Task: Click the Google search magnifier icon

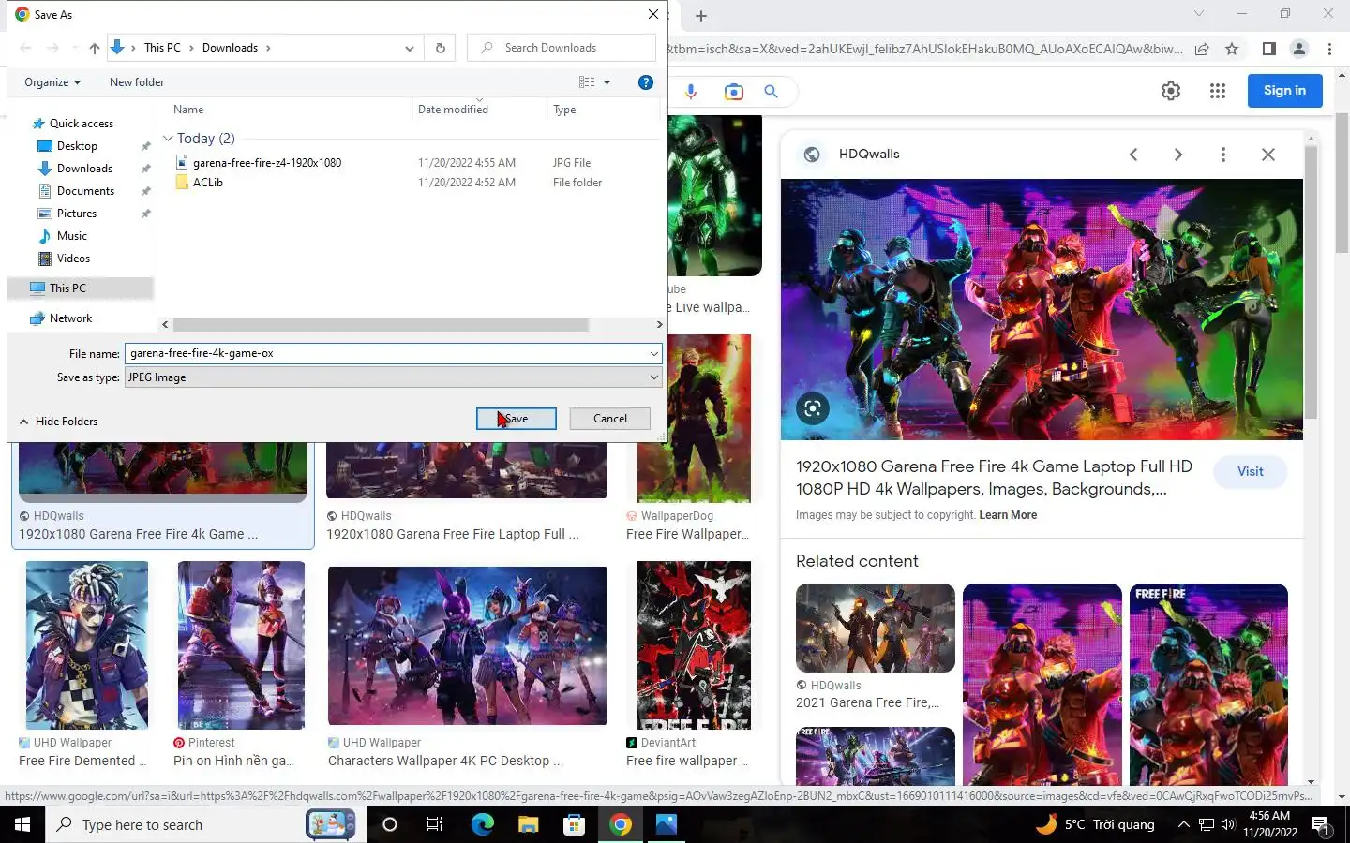Action: click(x=771, y=92)
